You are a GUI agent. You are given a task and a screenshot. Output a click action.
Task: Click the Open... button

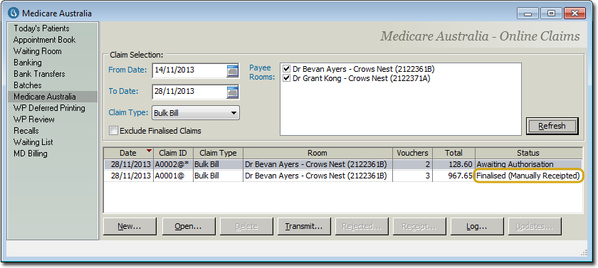(189, 227)
